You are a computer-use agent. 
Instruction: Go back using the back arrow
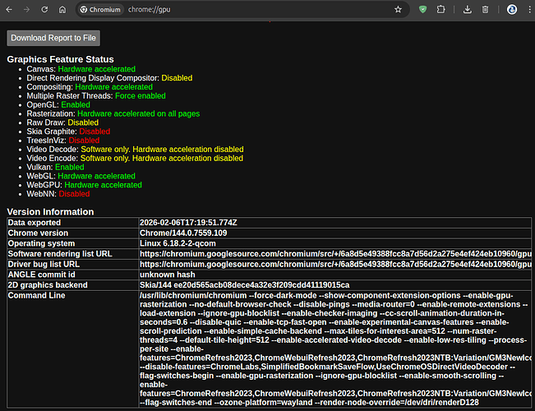click(9, 10)
